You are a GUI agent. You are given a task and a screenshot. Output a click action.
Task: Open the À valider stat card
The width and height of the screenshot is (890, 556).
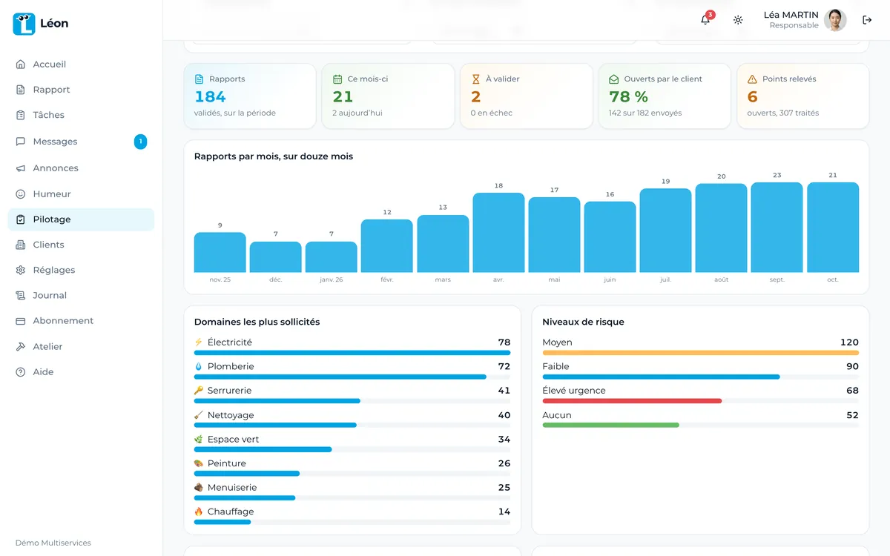[527, 96]
